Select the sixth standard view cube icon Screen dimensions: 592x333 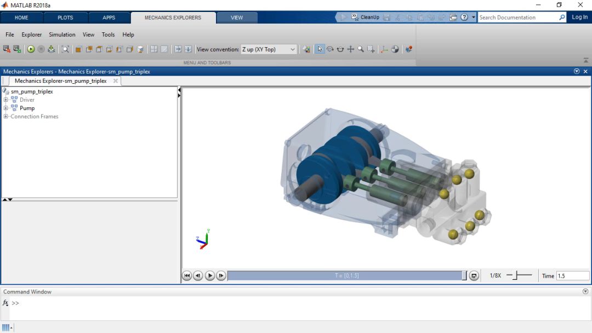(x=130, y=49)
